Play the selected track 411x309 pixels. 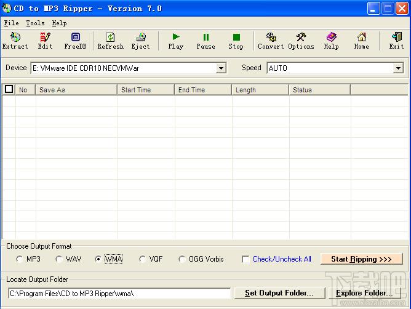(175, 41)
